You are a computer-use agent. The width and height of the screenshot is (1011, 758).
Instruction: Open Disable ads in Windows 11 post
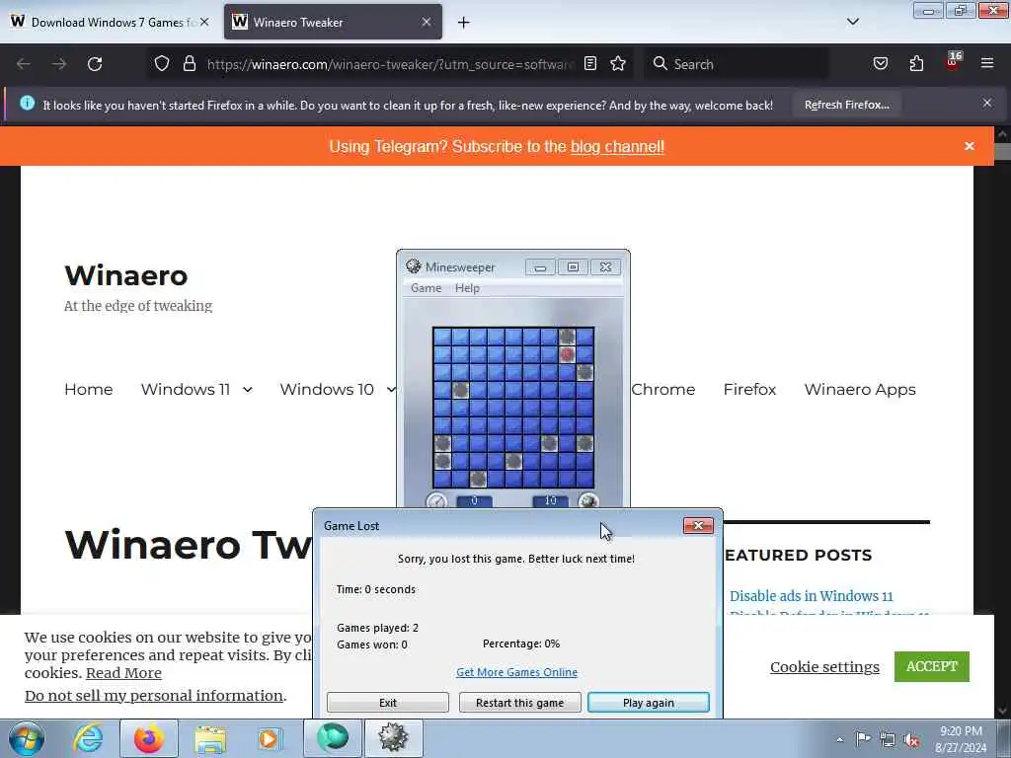point(812,596)
